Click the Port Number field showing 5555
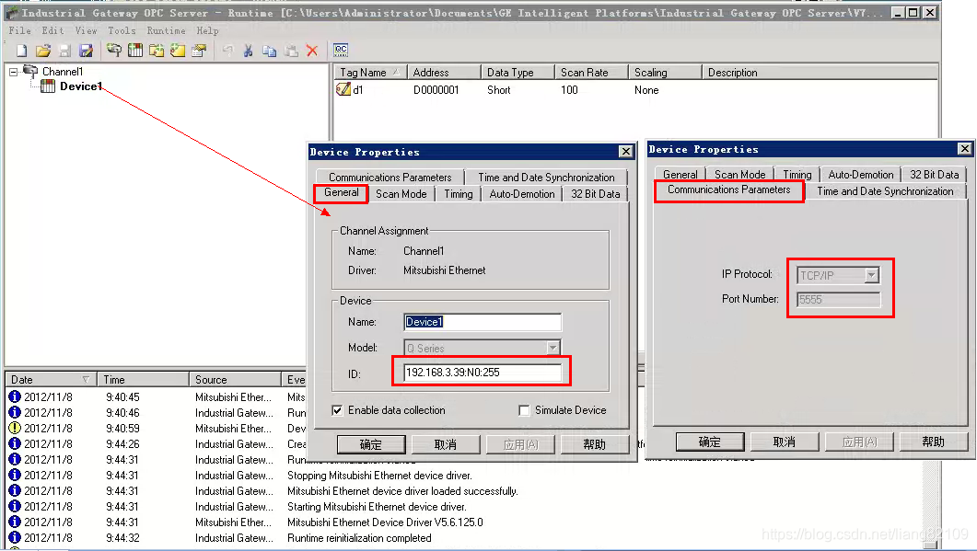 [x=839, y=300]
